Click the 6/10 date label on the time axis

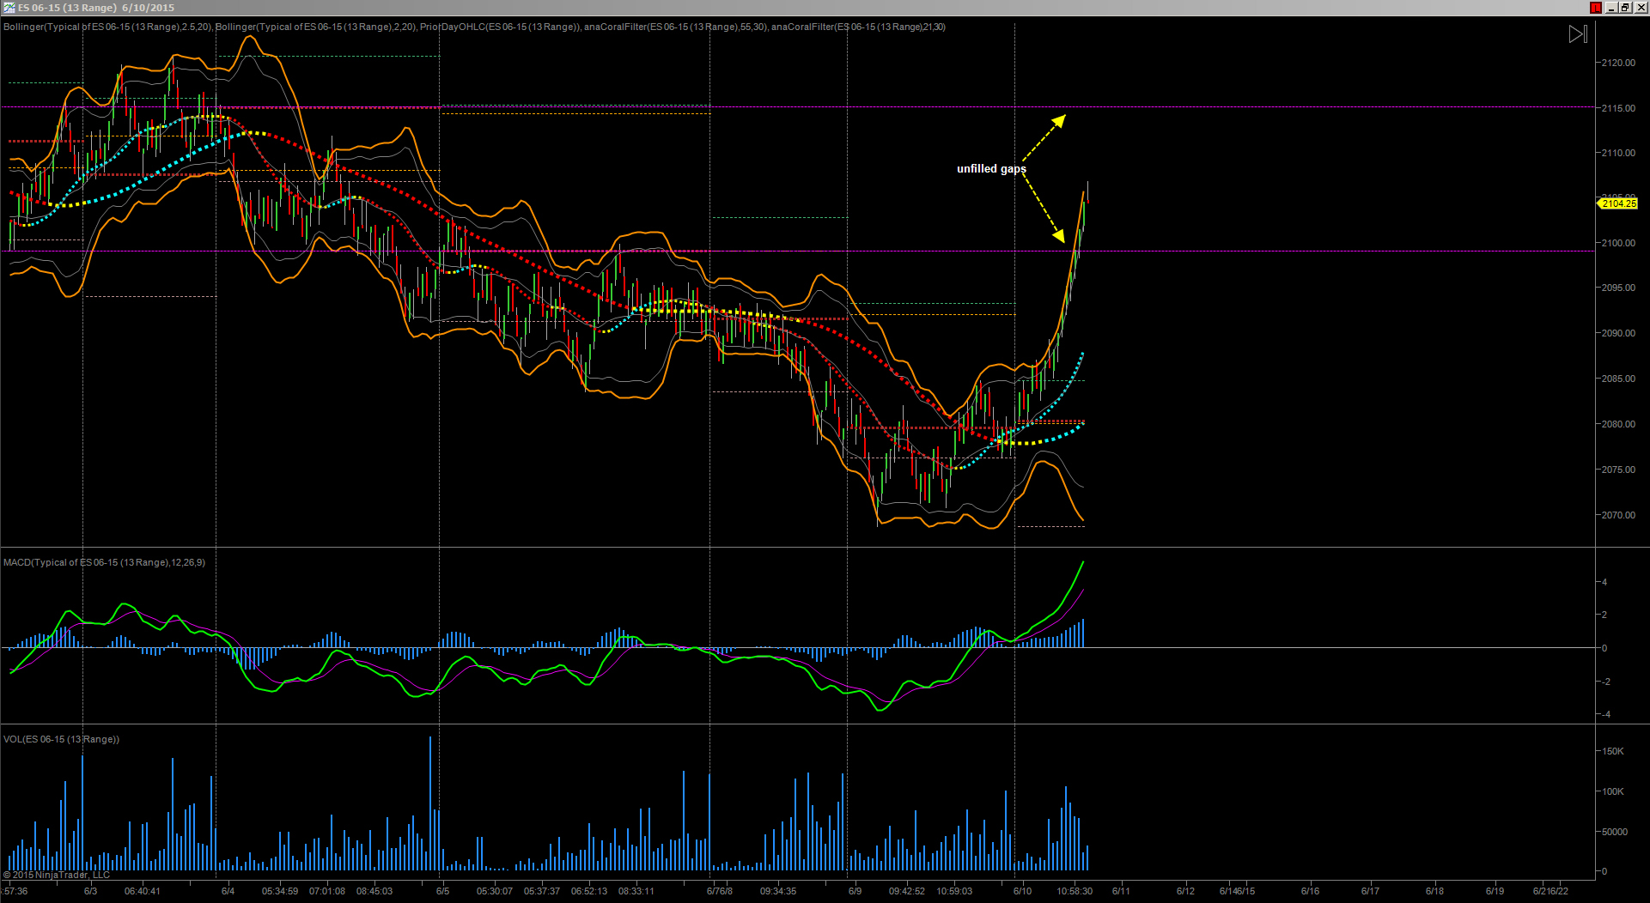point(1022,891)
